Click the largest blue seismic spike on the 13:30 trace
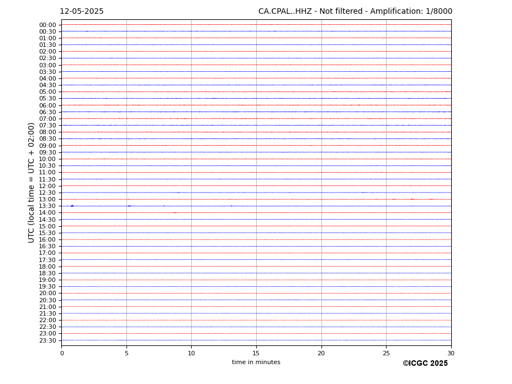The height and width of the screenshot is (384, 512). (72, 206)
